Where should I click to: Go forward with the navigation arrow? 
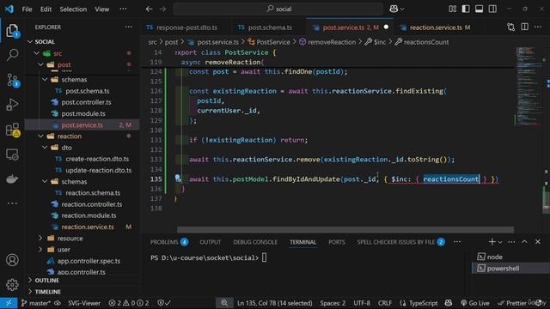click(162, 9)
